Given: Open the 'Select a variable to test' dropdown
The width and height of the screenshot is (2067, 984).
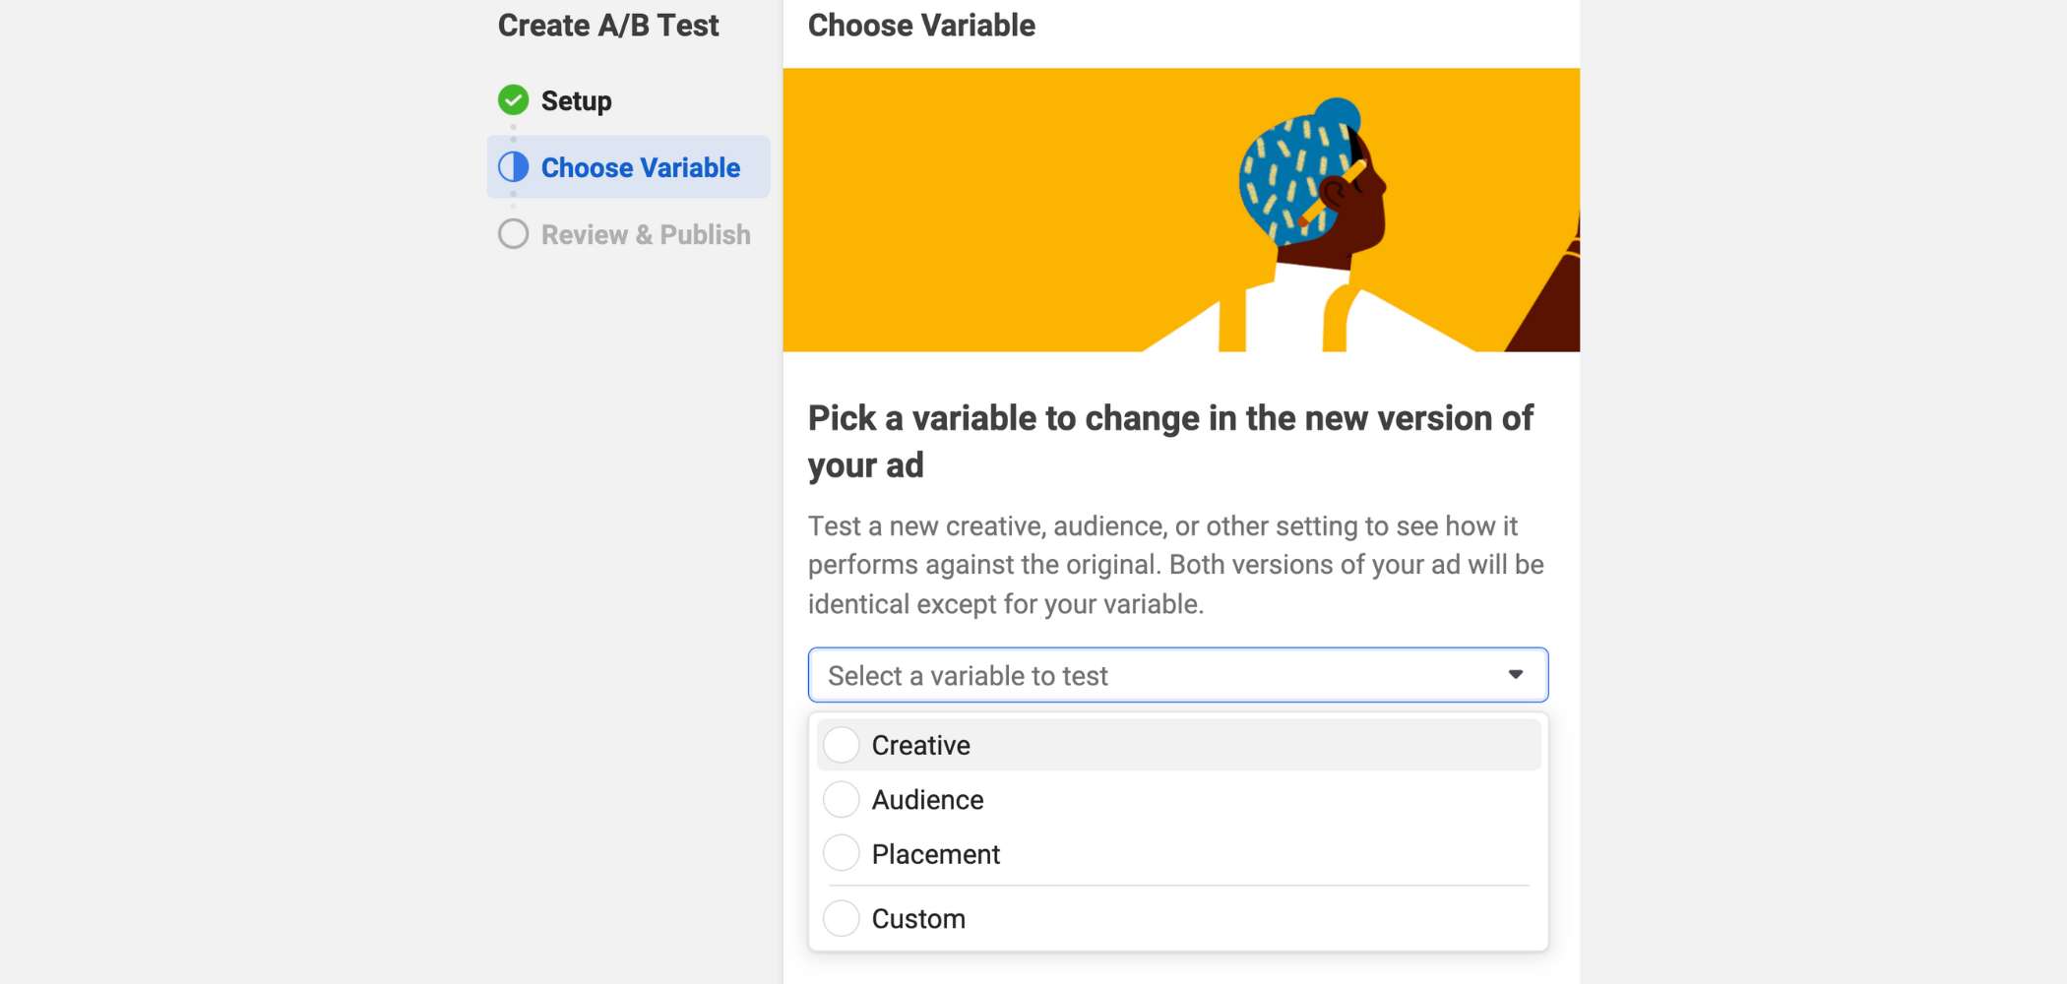Looking at the screenshot, I should 1178,675.
